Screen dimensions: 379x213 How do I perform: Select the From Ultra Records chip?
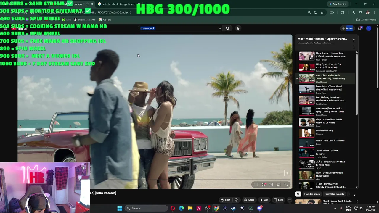(334, 194)
